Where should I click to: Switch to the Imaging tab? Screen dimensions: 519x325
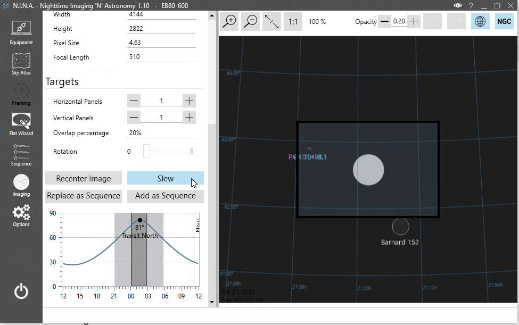(21, 185)
